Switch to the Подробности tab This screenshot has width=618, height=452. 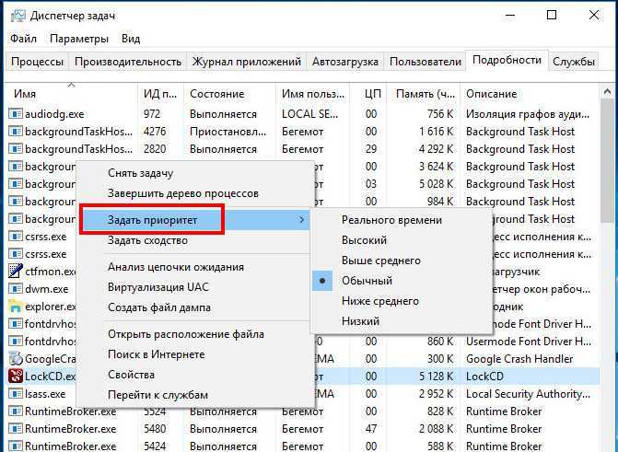(507, 60)
